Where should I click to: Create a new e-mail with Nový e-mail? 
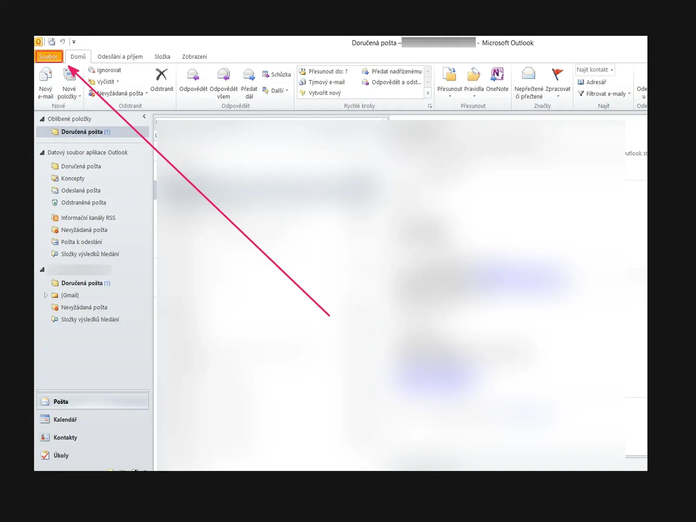point(46,84)
